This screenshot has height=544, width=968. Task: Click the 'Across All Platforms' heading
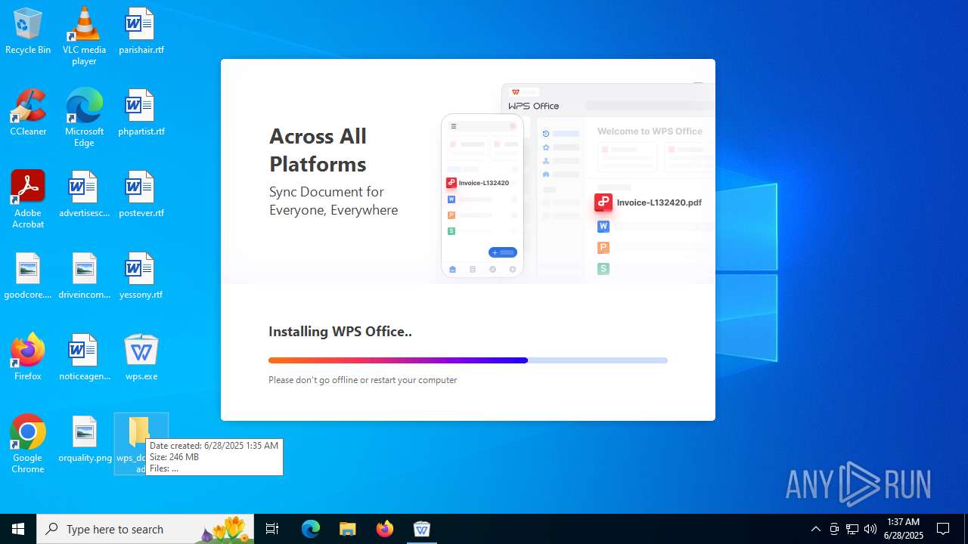[318, 150]
